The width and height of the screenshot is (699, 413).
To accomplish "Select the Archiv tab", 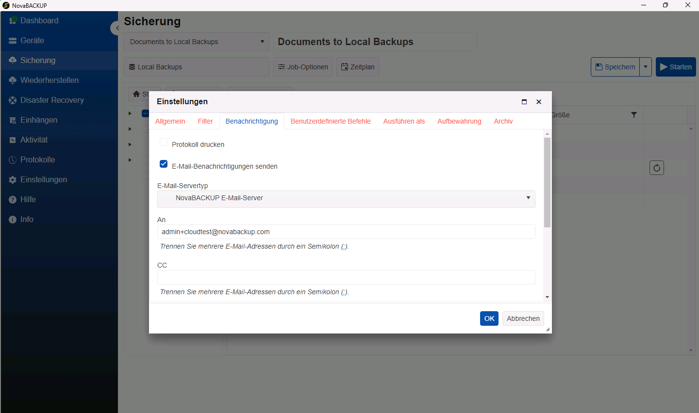I will click(503, 121).
